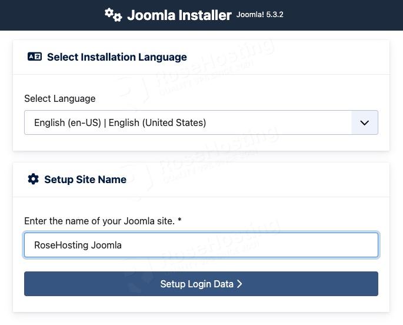This screenshot has width=403, height=325.
Task: Click the gear icon beside Setup Site Name
Action: (x=33, y=179)
